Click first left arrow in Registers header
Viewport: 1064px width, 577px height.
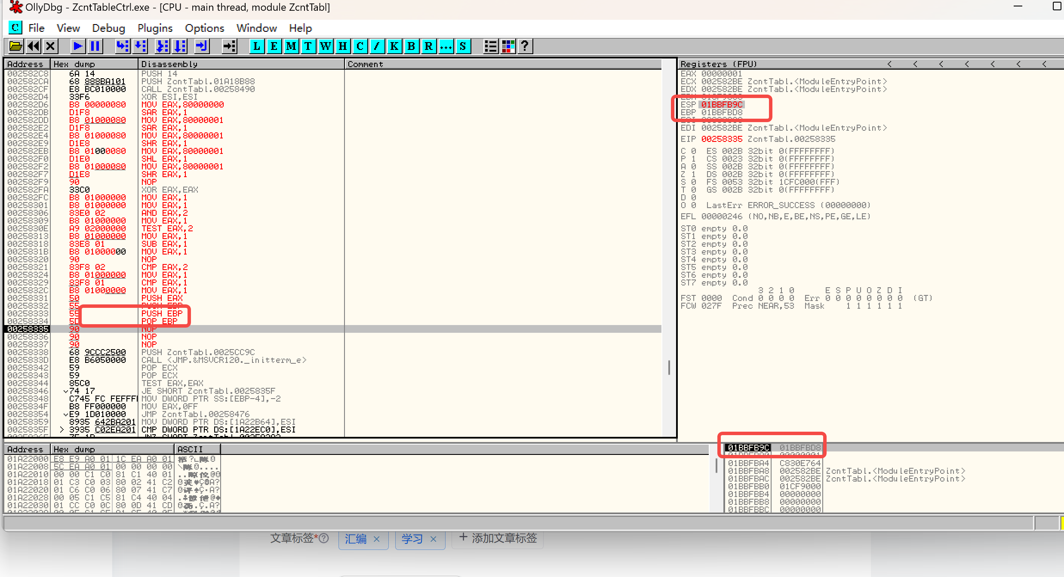point(889,64)
